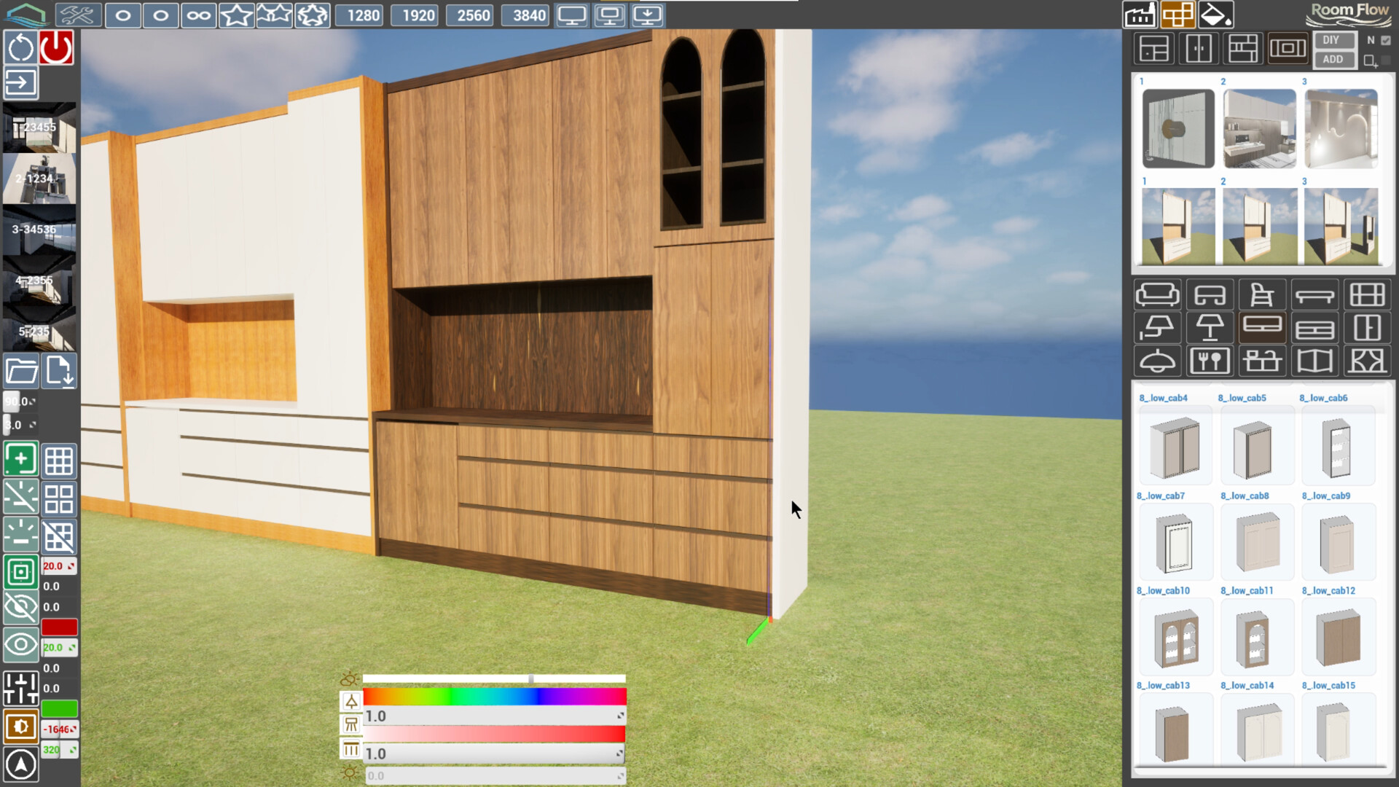Switch to the highlighted cabinet layout tab

1179,14
